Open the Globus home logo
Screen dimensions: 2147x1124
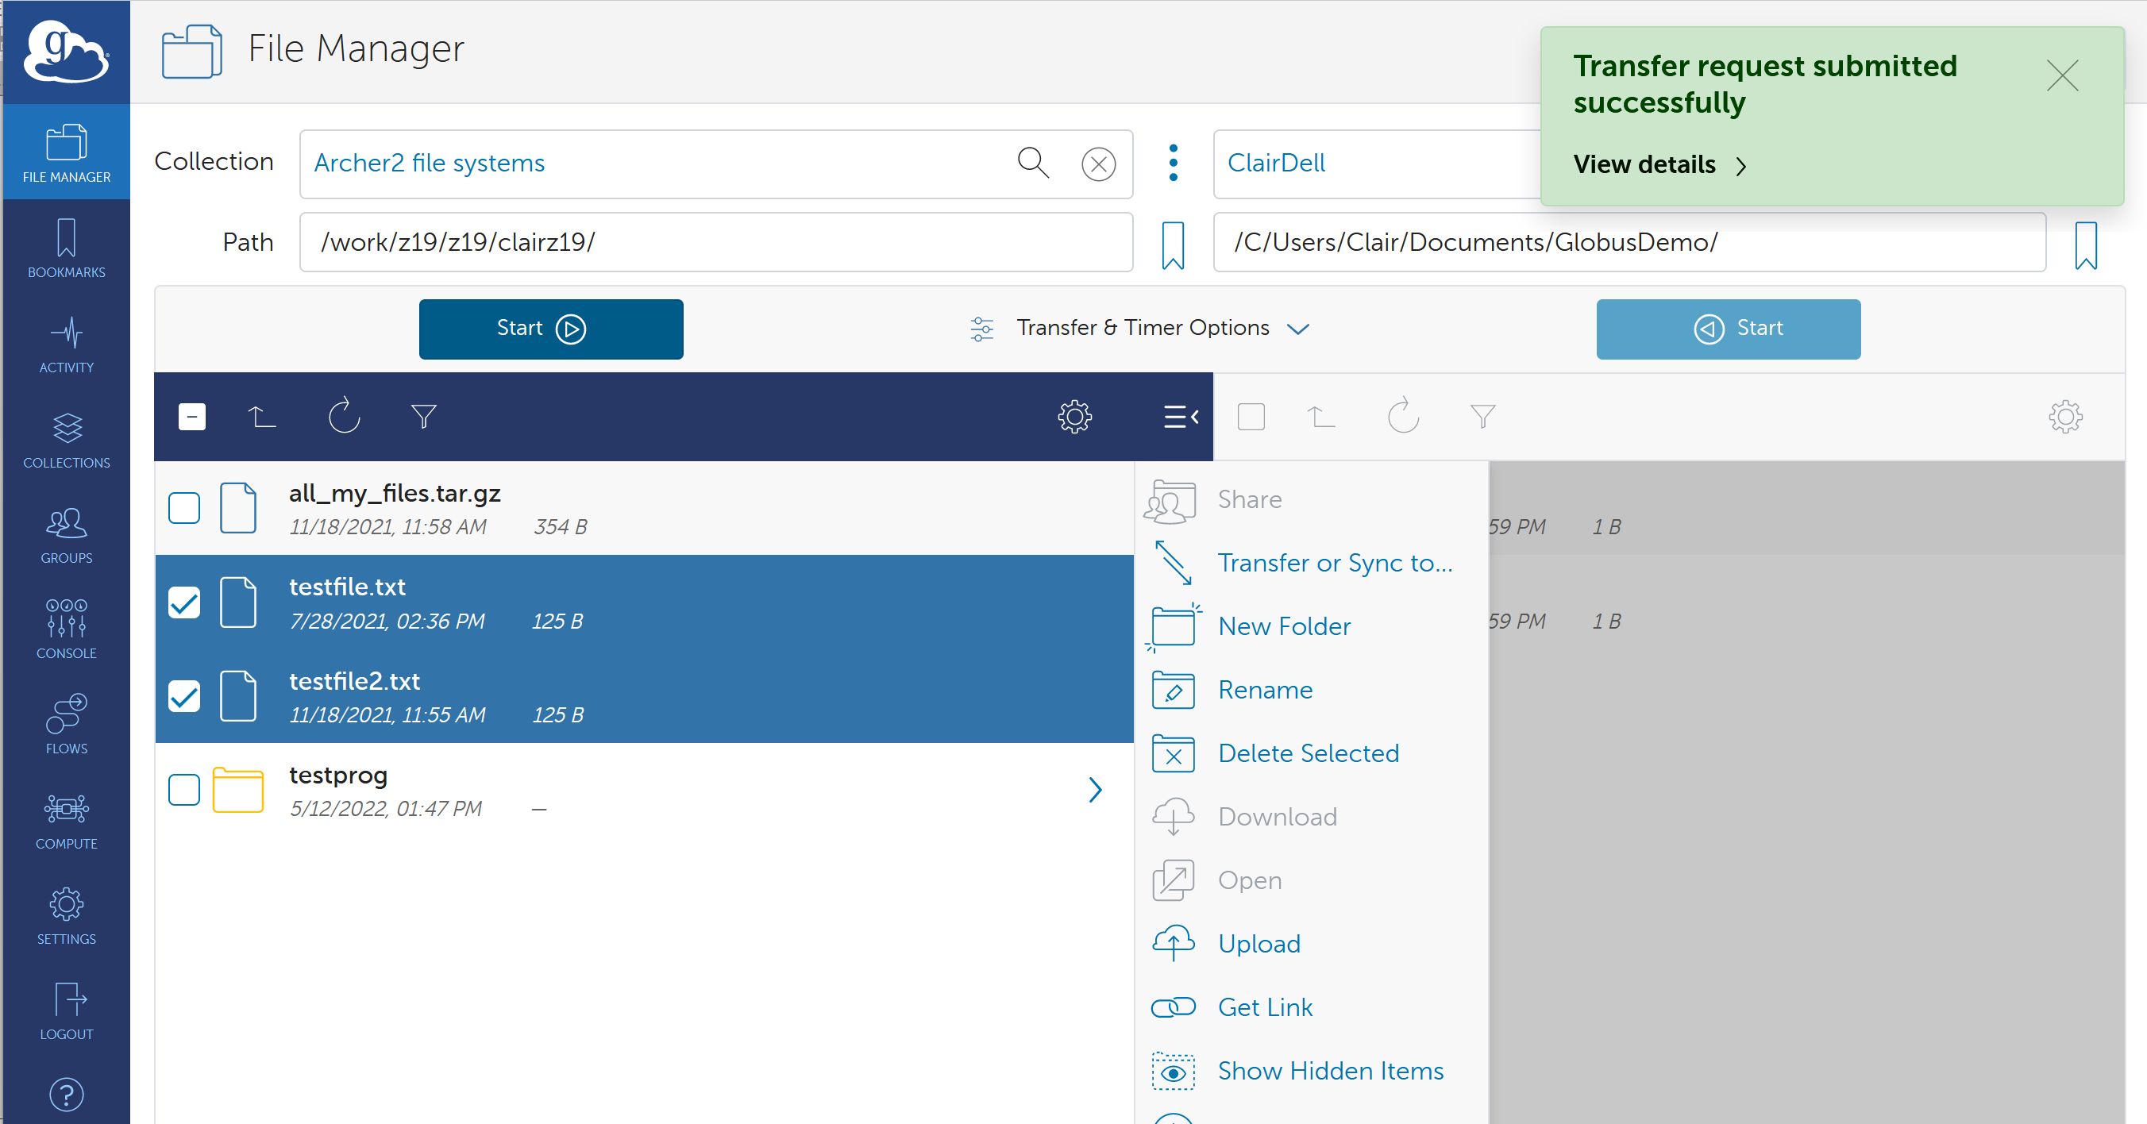(66, 52)
